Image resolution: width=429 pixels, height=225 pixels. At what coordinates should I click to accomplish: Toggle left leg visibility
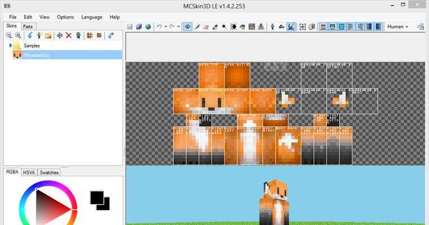(369, 27)
